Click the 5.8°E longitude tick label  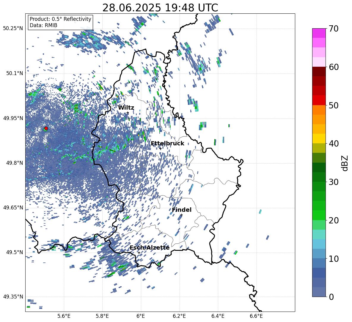(x=102, y=316)
